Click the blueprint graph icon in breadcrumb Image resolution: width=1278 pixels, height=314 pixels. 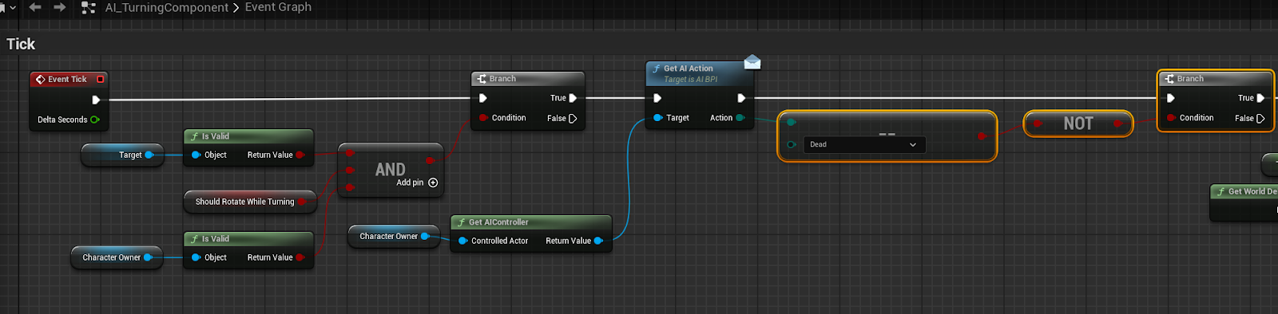pos(89,7)
